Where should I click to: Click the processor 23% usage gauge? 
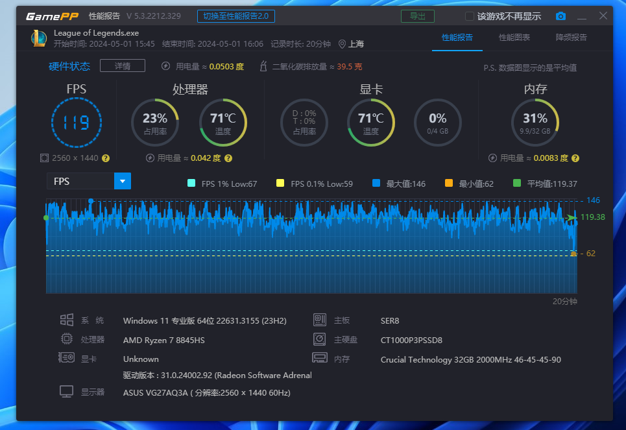pos(155,123)
